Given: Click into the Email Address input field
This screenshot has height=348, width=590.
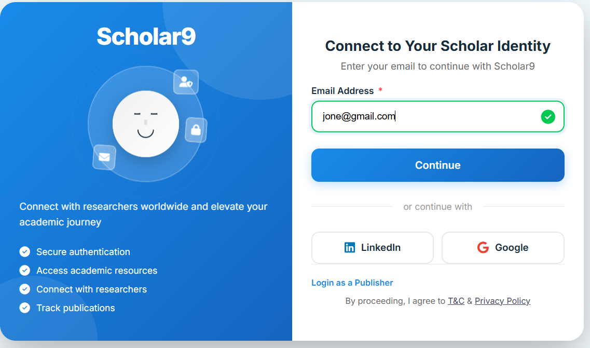Looking at the screenshot, I should (437, 116).
